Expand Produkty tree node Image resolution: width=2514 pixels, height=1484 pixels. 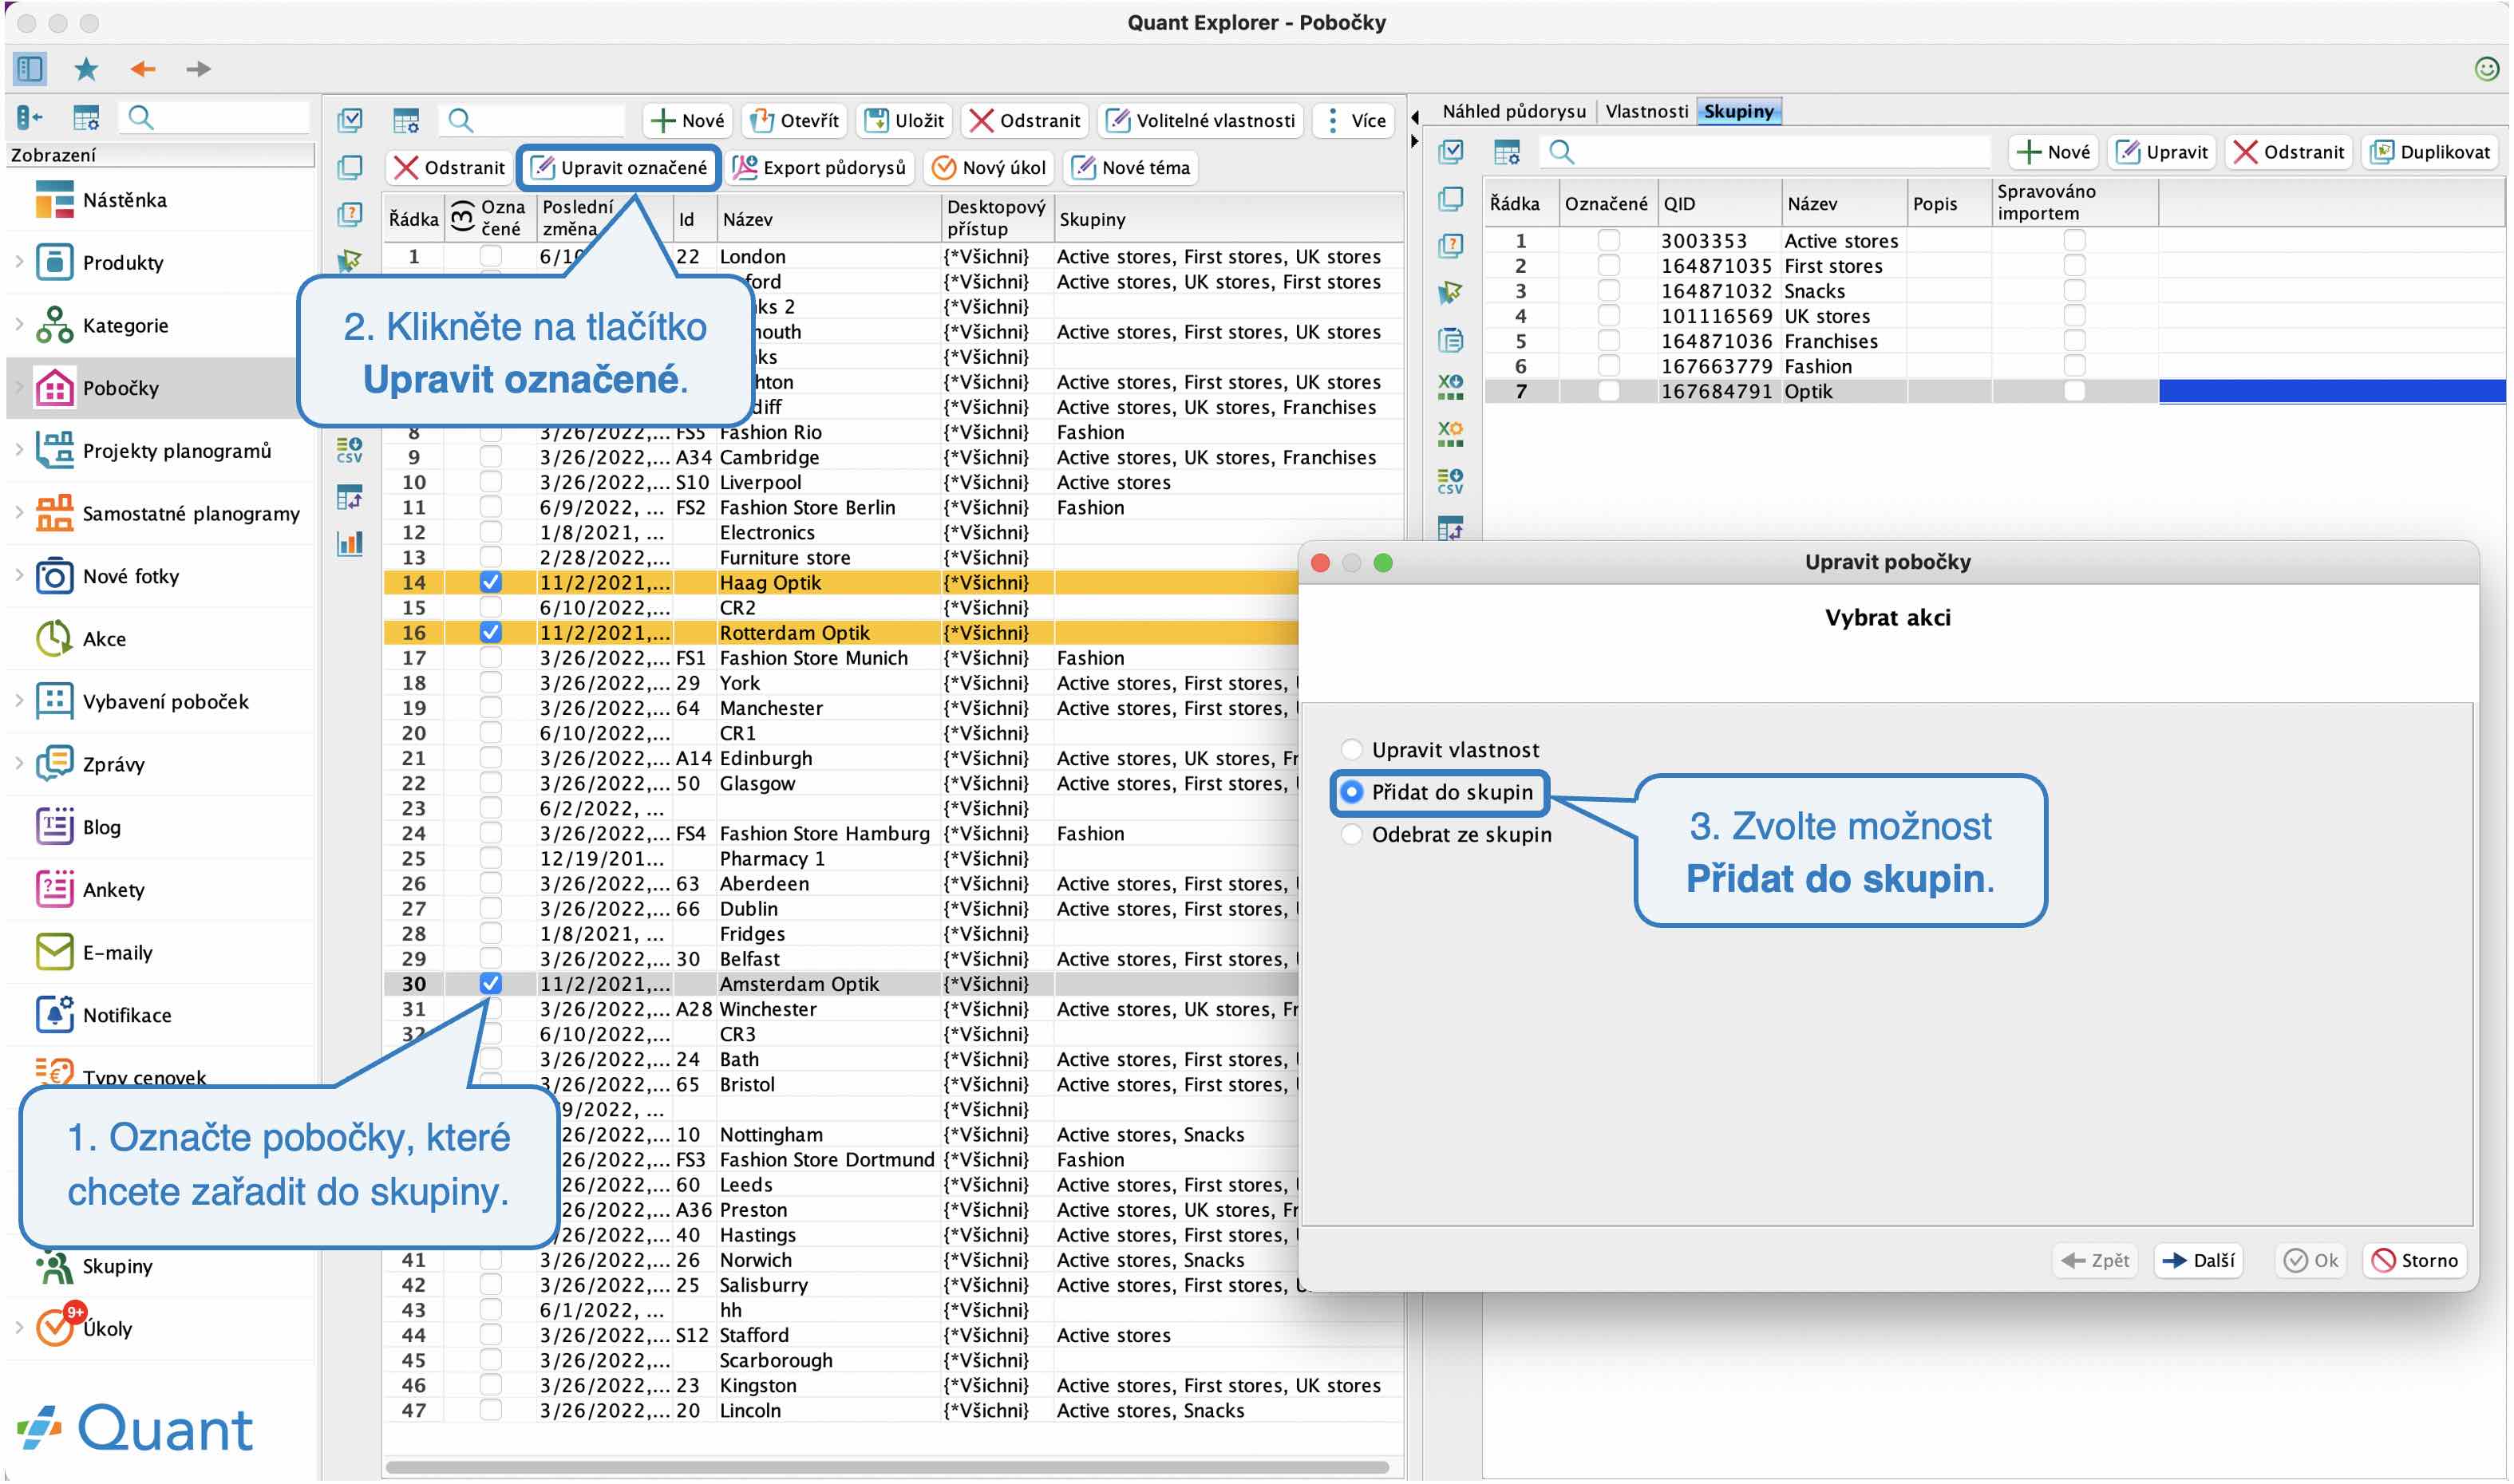pos(19,262)
